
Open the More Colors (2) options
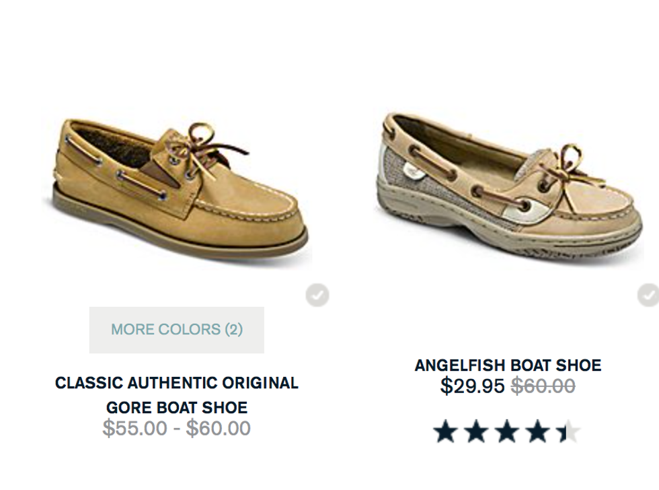(x=177, y=330)
